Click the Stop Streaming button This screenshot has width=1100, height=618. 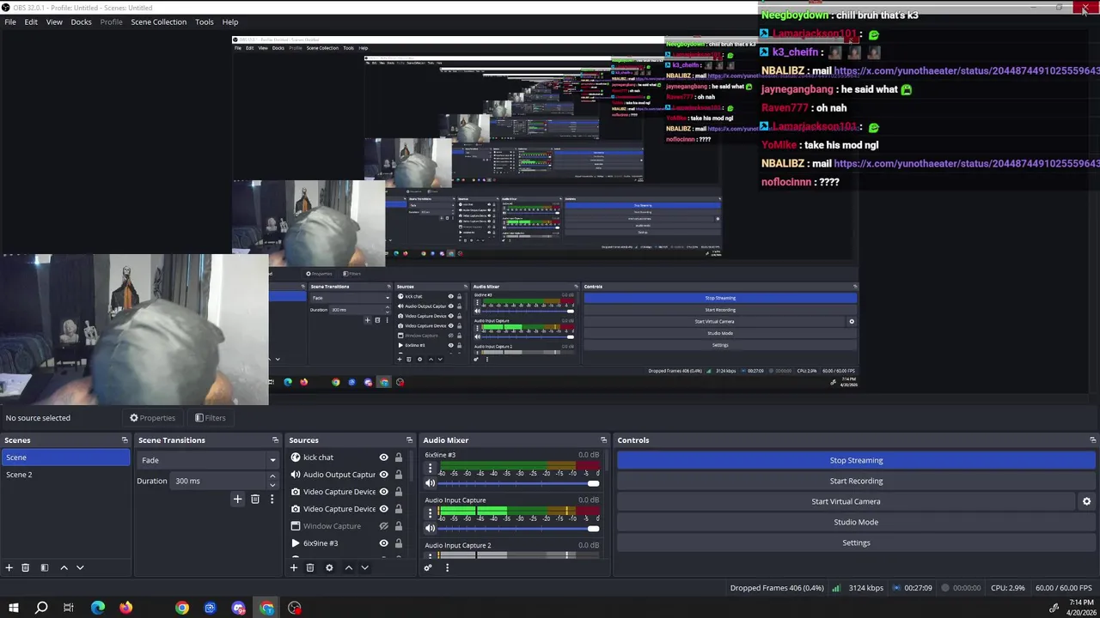tap(856, 460)
